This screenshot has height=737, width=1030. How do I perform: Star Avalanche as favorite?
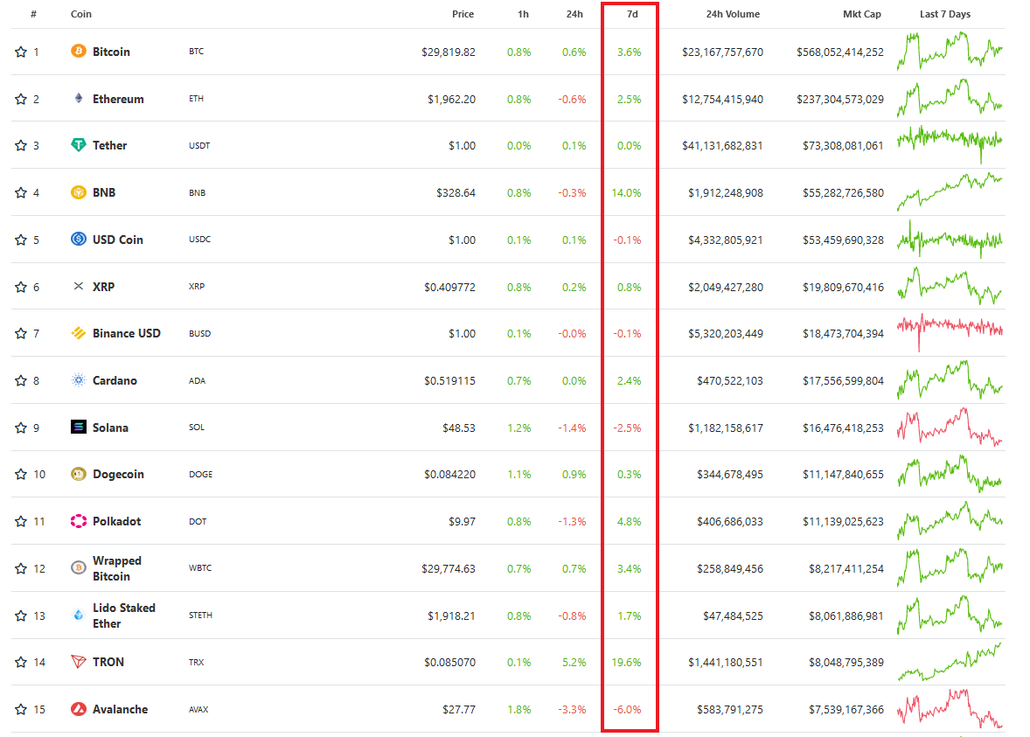tap(21, 709)
